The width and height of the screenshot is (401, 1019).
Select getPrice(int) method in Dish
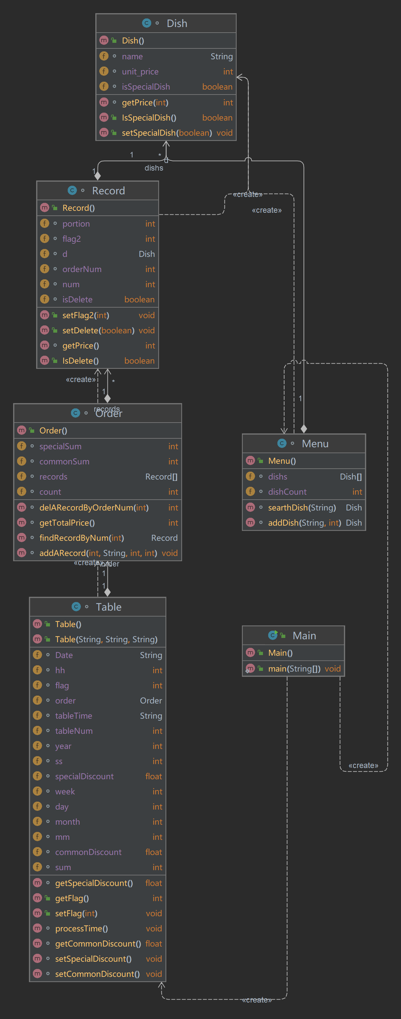pos(166,102)
